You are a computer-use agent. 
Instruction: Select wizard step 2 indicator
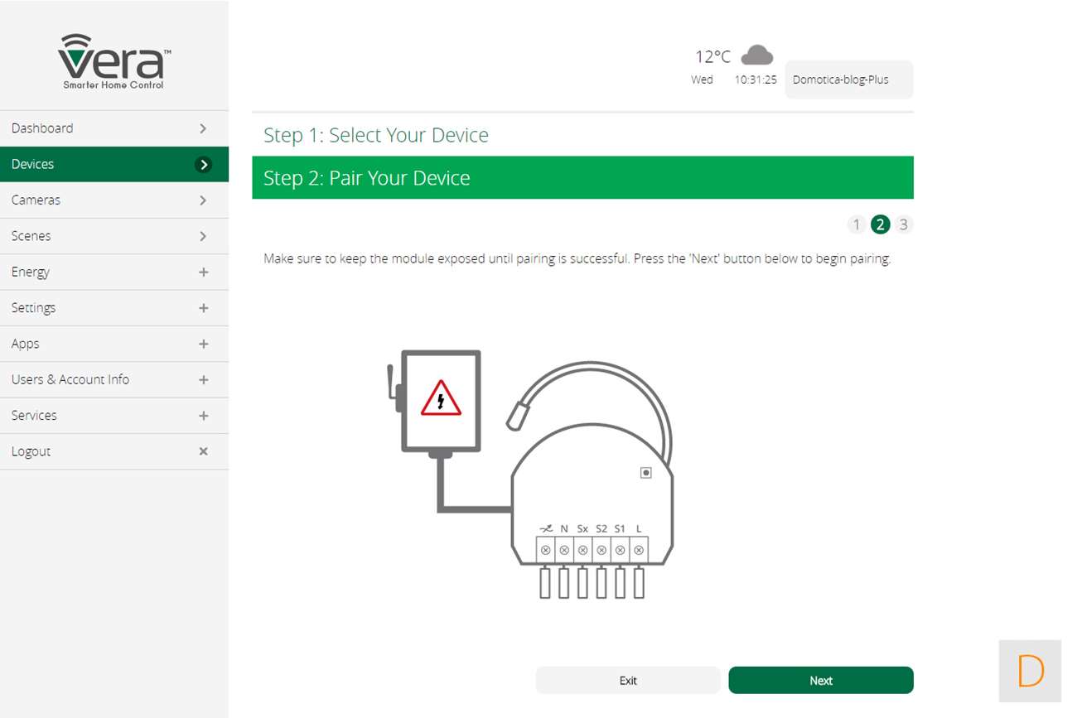(x=880, y=224)
